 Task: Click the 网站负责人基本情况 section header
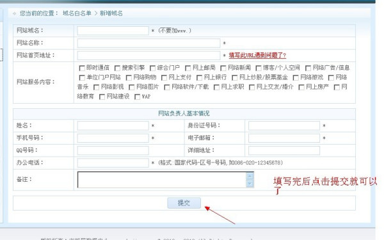(x=184, y=113)
